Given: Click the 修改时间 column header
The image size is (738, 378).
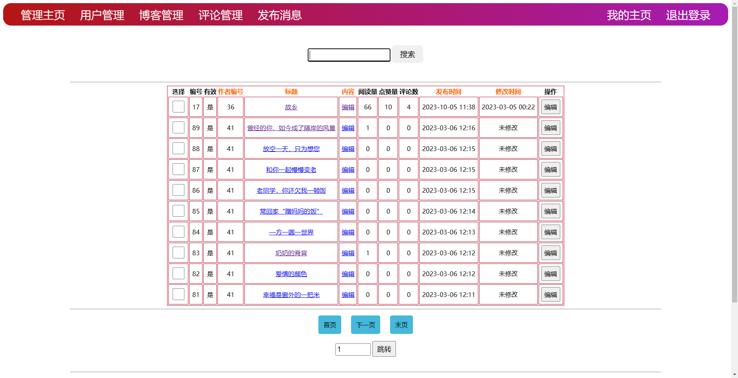Looking at the screenshot, I should tap(508, 92).
